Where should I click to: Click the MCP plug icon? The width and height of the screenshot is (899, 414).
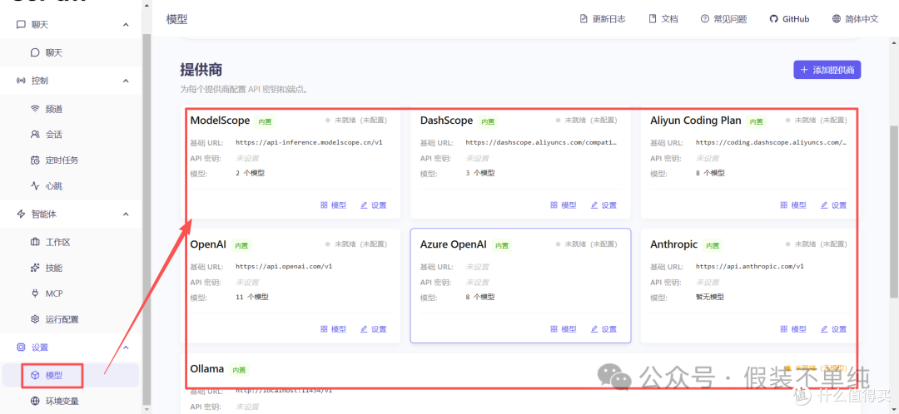[x=34, y=293]
